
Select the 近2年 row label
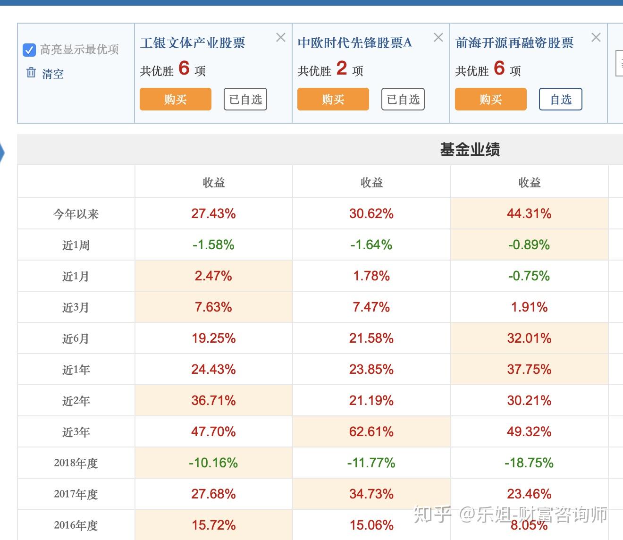(x=76, y=401)
